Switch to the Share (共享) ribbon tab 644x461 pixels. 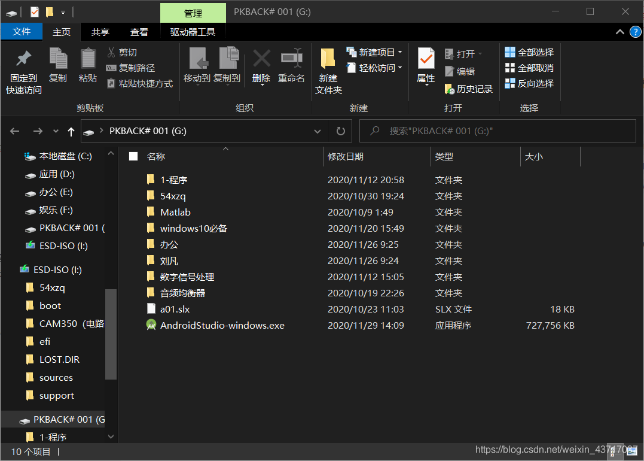(100, 32)
